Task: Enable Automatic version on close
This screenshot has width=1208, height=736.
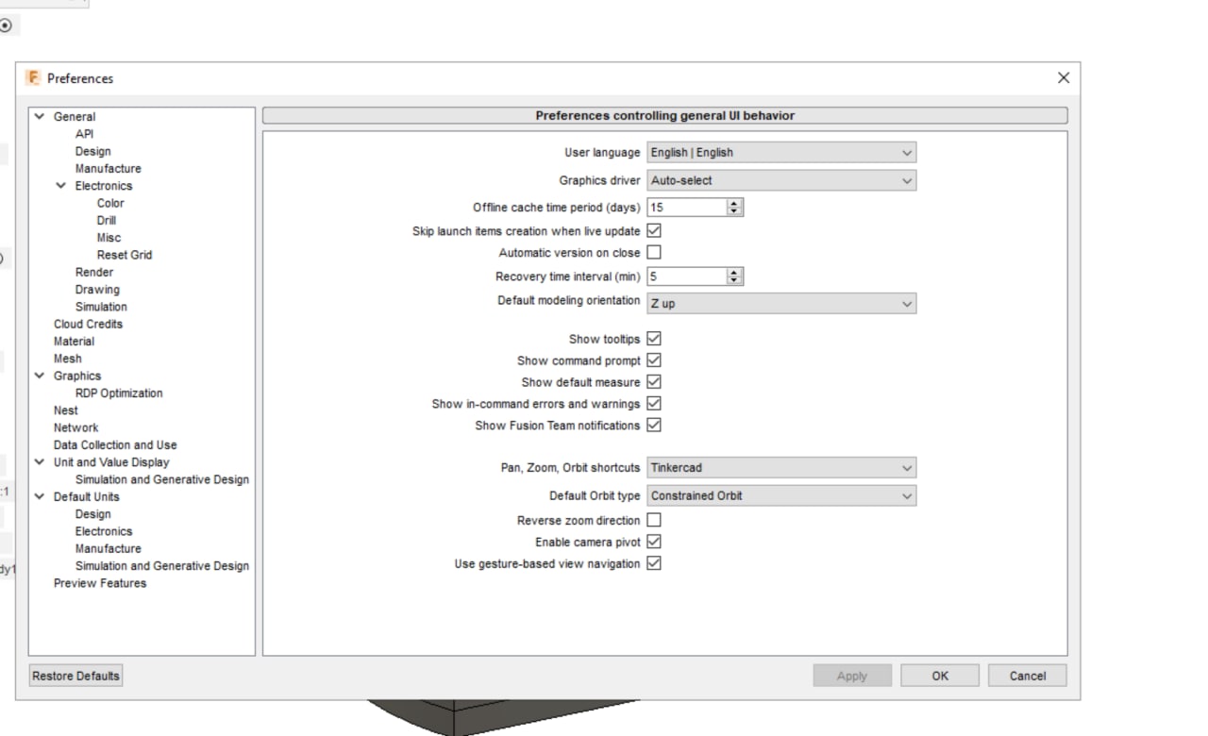Action: 654,252
